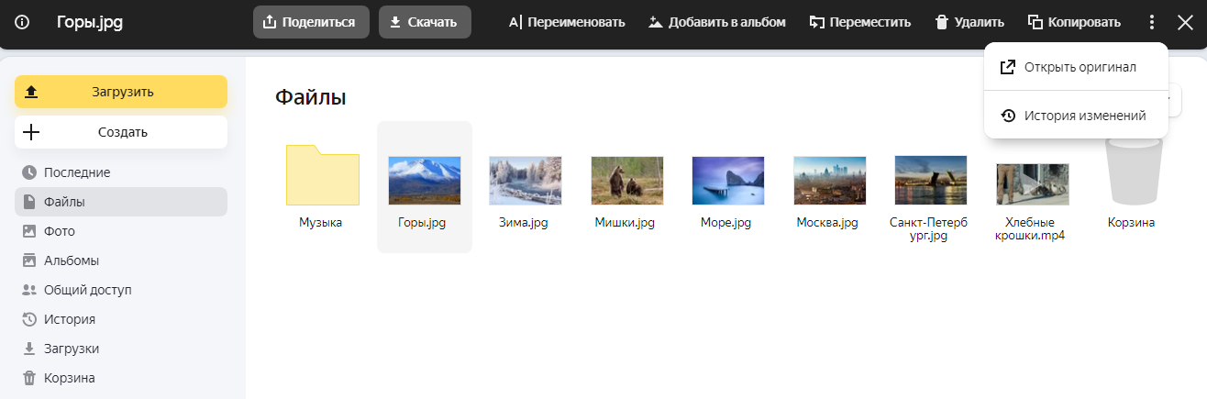Open the Создать create menu
Image resolution: width=1207 pixels, height=399 pixels.
[121, 132]
